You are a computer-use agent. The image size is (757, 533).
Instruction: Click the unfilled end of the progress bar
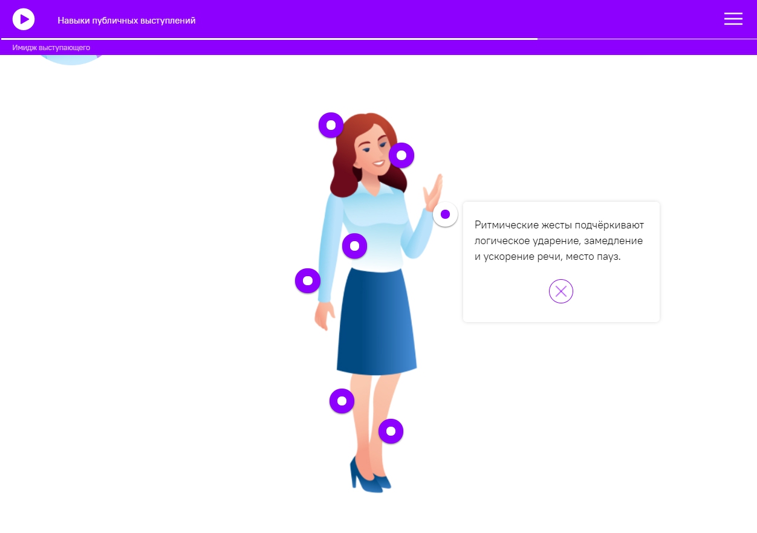tap(647, 39)
